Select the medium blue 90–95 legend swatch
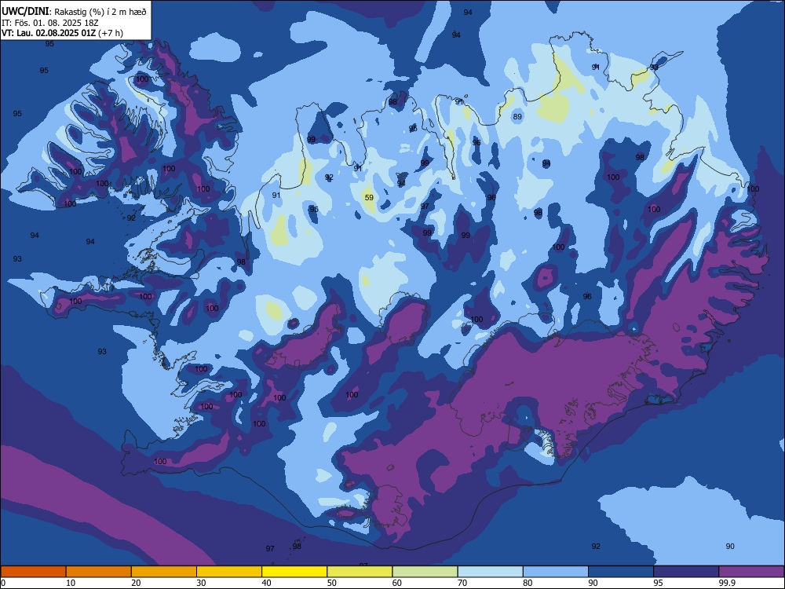 tap(621, 572)
